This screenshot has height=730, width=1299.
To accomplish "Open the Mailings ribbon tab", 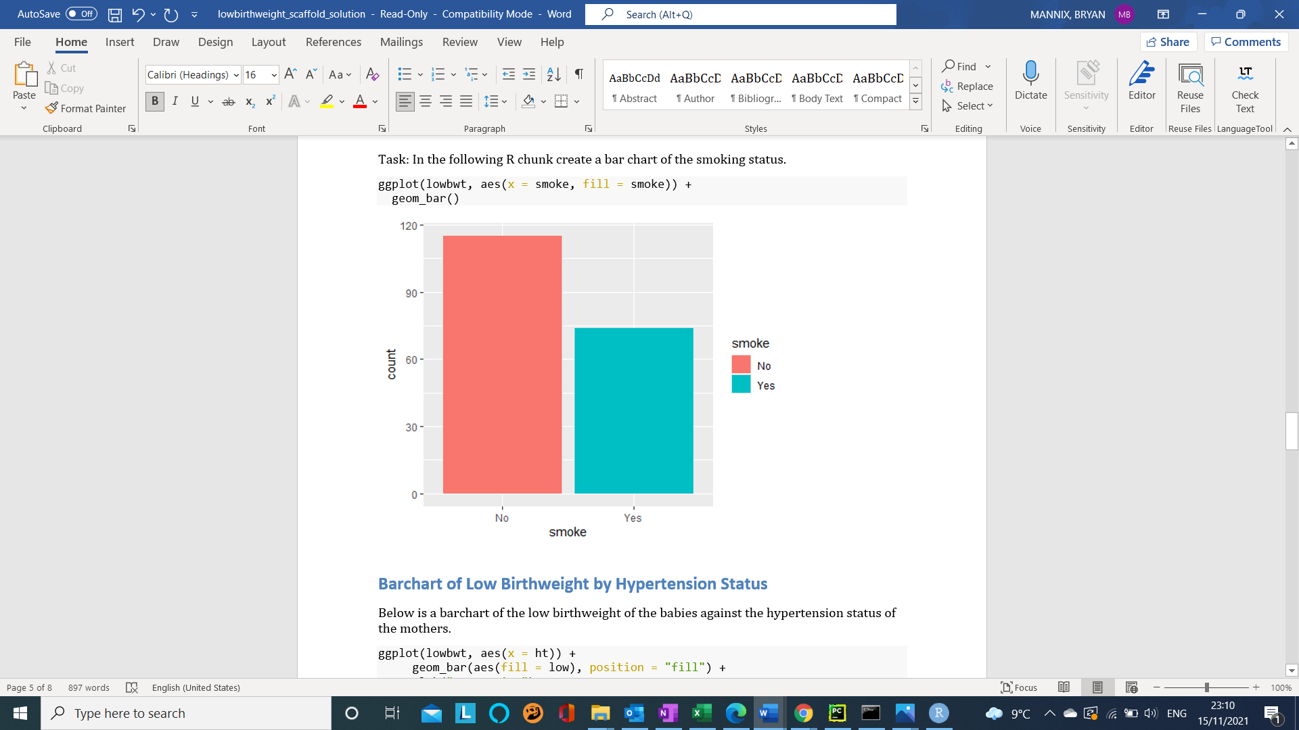I will click(401, 42).
